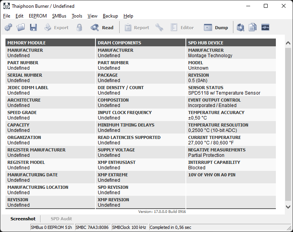Image resolution: width=293 pixels, height=232 pixels.
Task: Click the XMP EXTREME field
Action: 141,178
